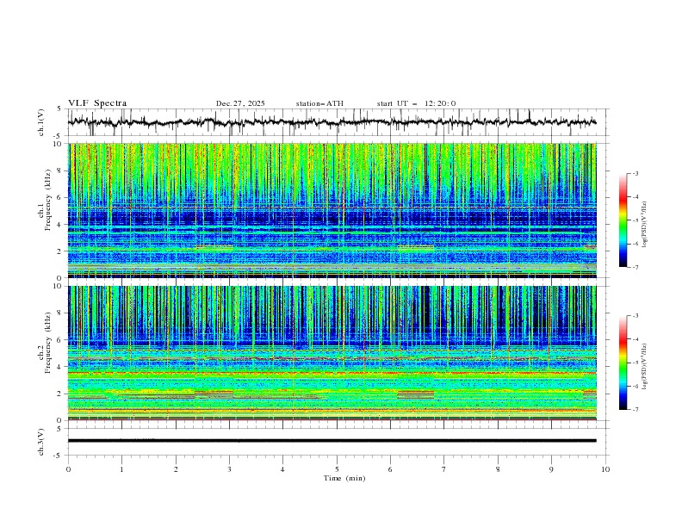Click the upper ch.1 PSD color bar
The height and width of the screenshot is (527, 682).
623,220
